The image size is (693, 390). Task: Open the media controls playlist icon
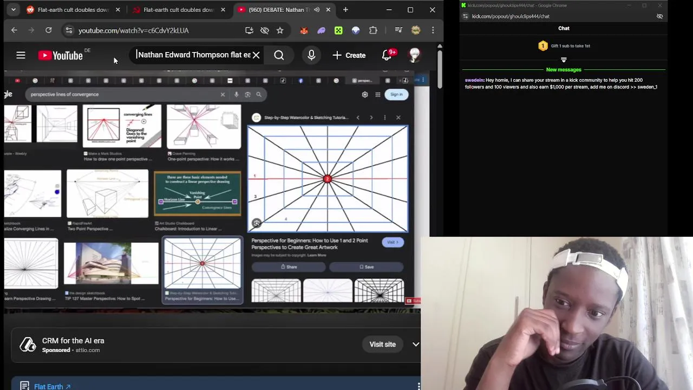(x=398, y=30)
